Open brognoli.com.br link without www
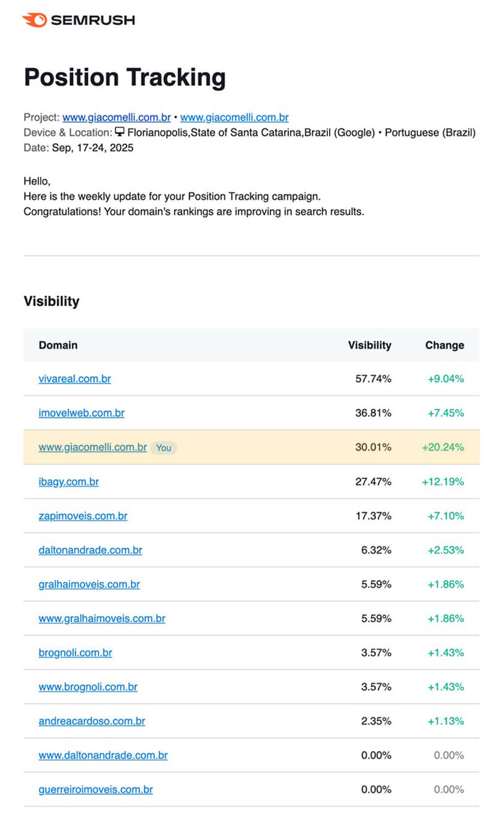 pyautogui.click(x=75, y=653)
